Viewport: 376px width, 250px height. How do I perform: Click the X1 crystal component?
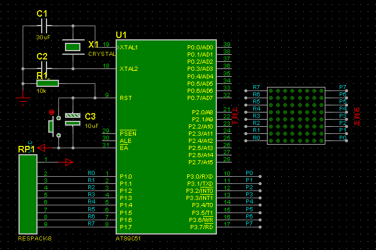(x=73, y=46)
